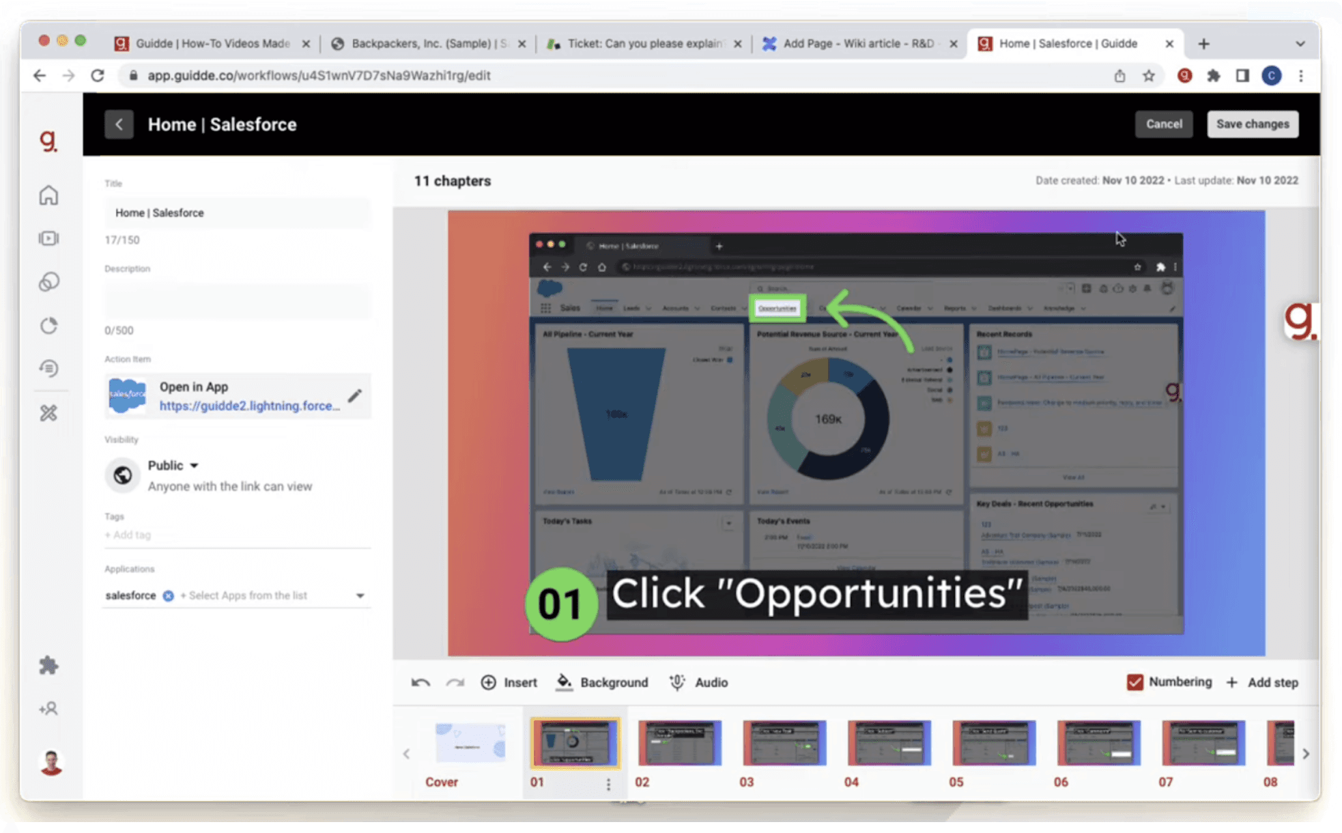Remove the salesforce application tag

pyautogui.click(x=168, y=595)
